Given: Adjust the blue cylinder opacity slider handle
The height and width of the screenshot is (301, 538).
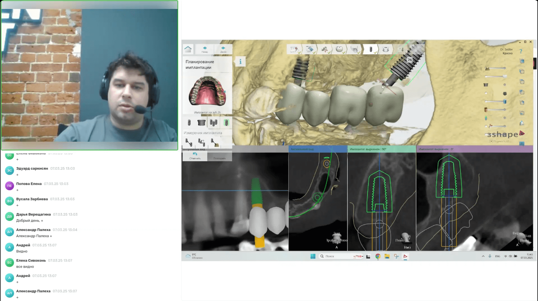Looking at the screenshot, I should (x=505, y=101).
